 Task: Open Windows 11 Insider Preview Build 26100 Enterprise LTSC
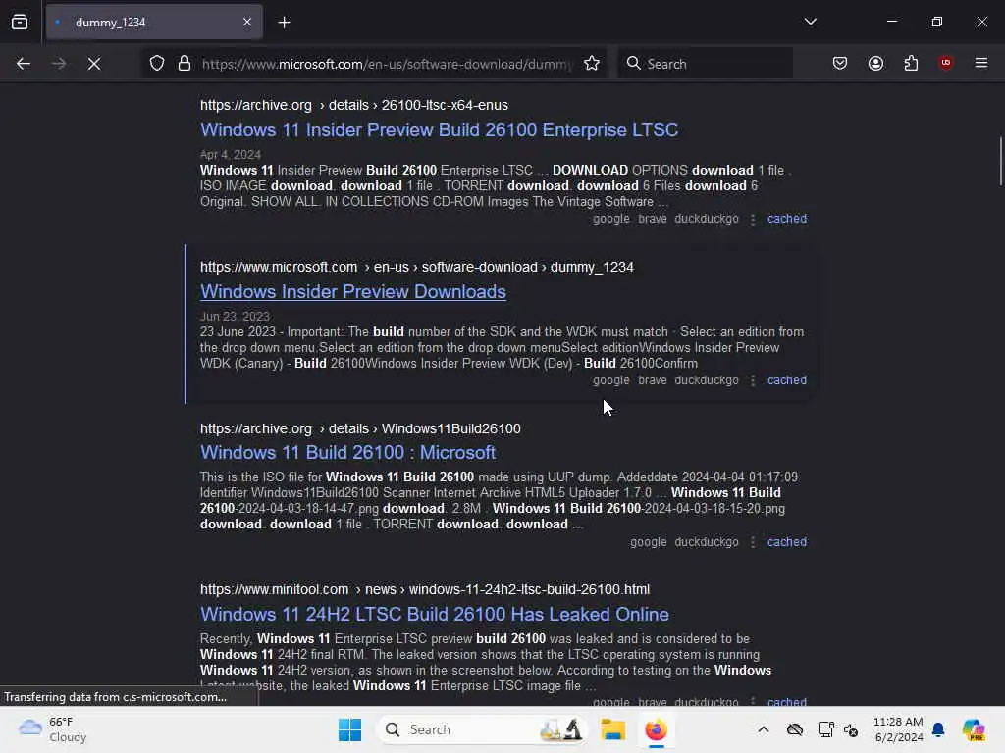(439, 130)
